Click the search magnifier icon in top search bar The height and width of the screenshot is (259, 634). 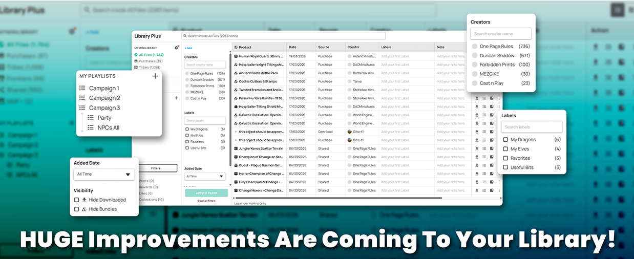pyautogui.click(x=185, y=36)
